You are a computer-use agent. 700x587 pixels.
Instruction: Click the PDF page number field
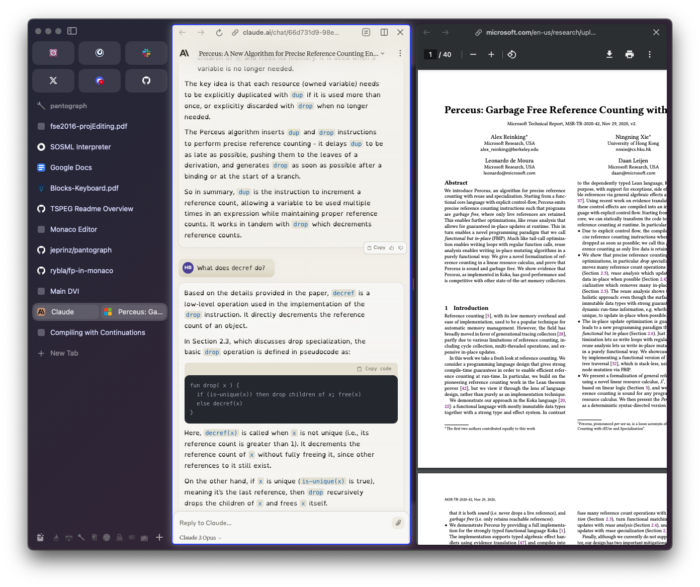430,54
